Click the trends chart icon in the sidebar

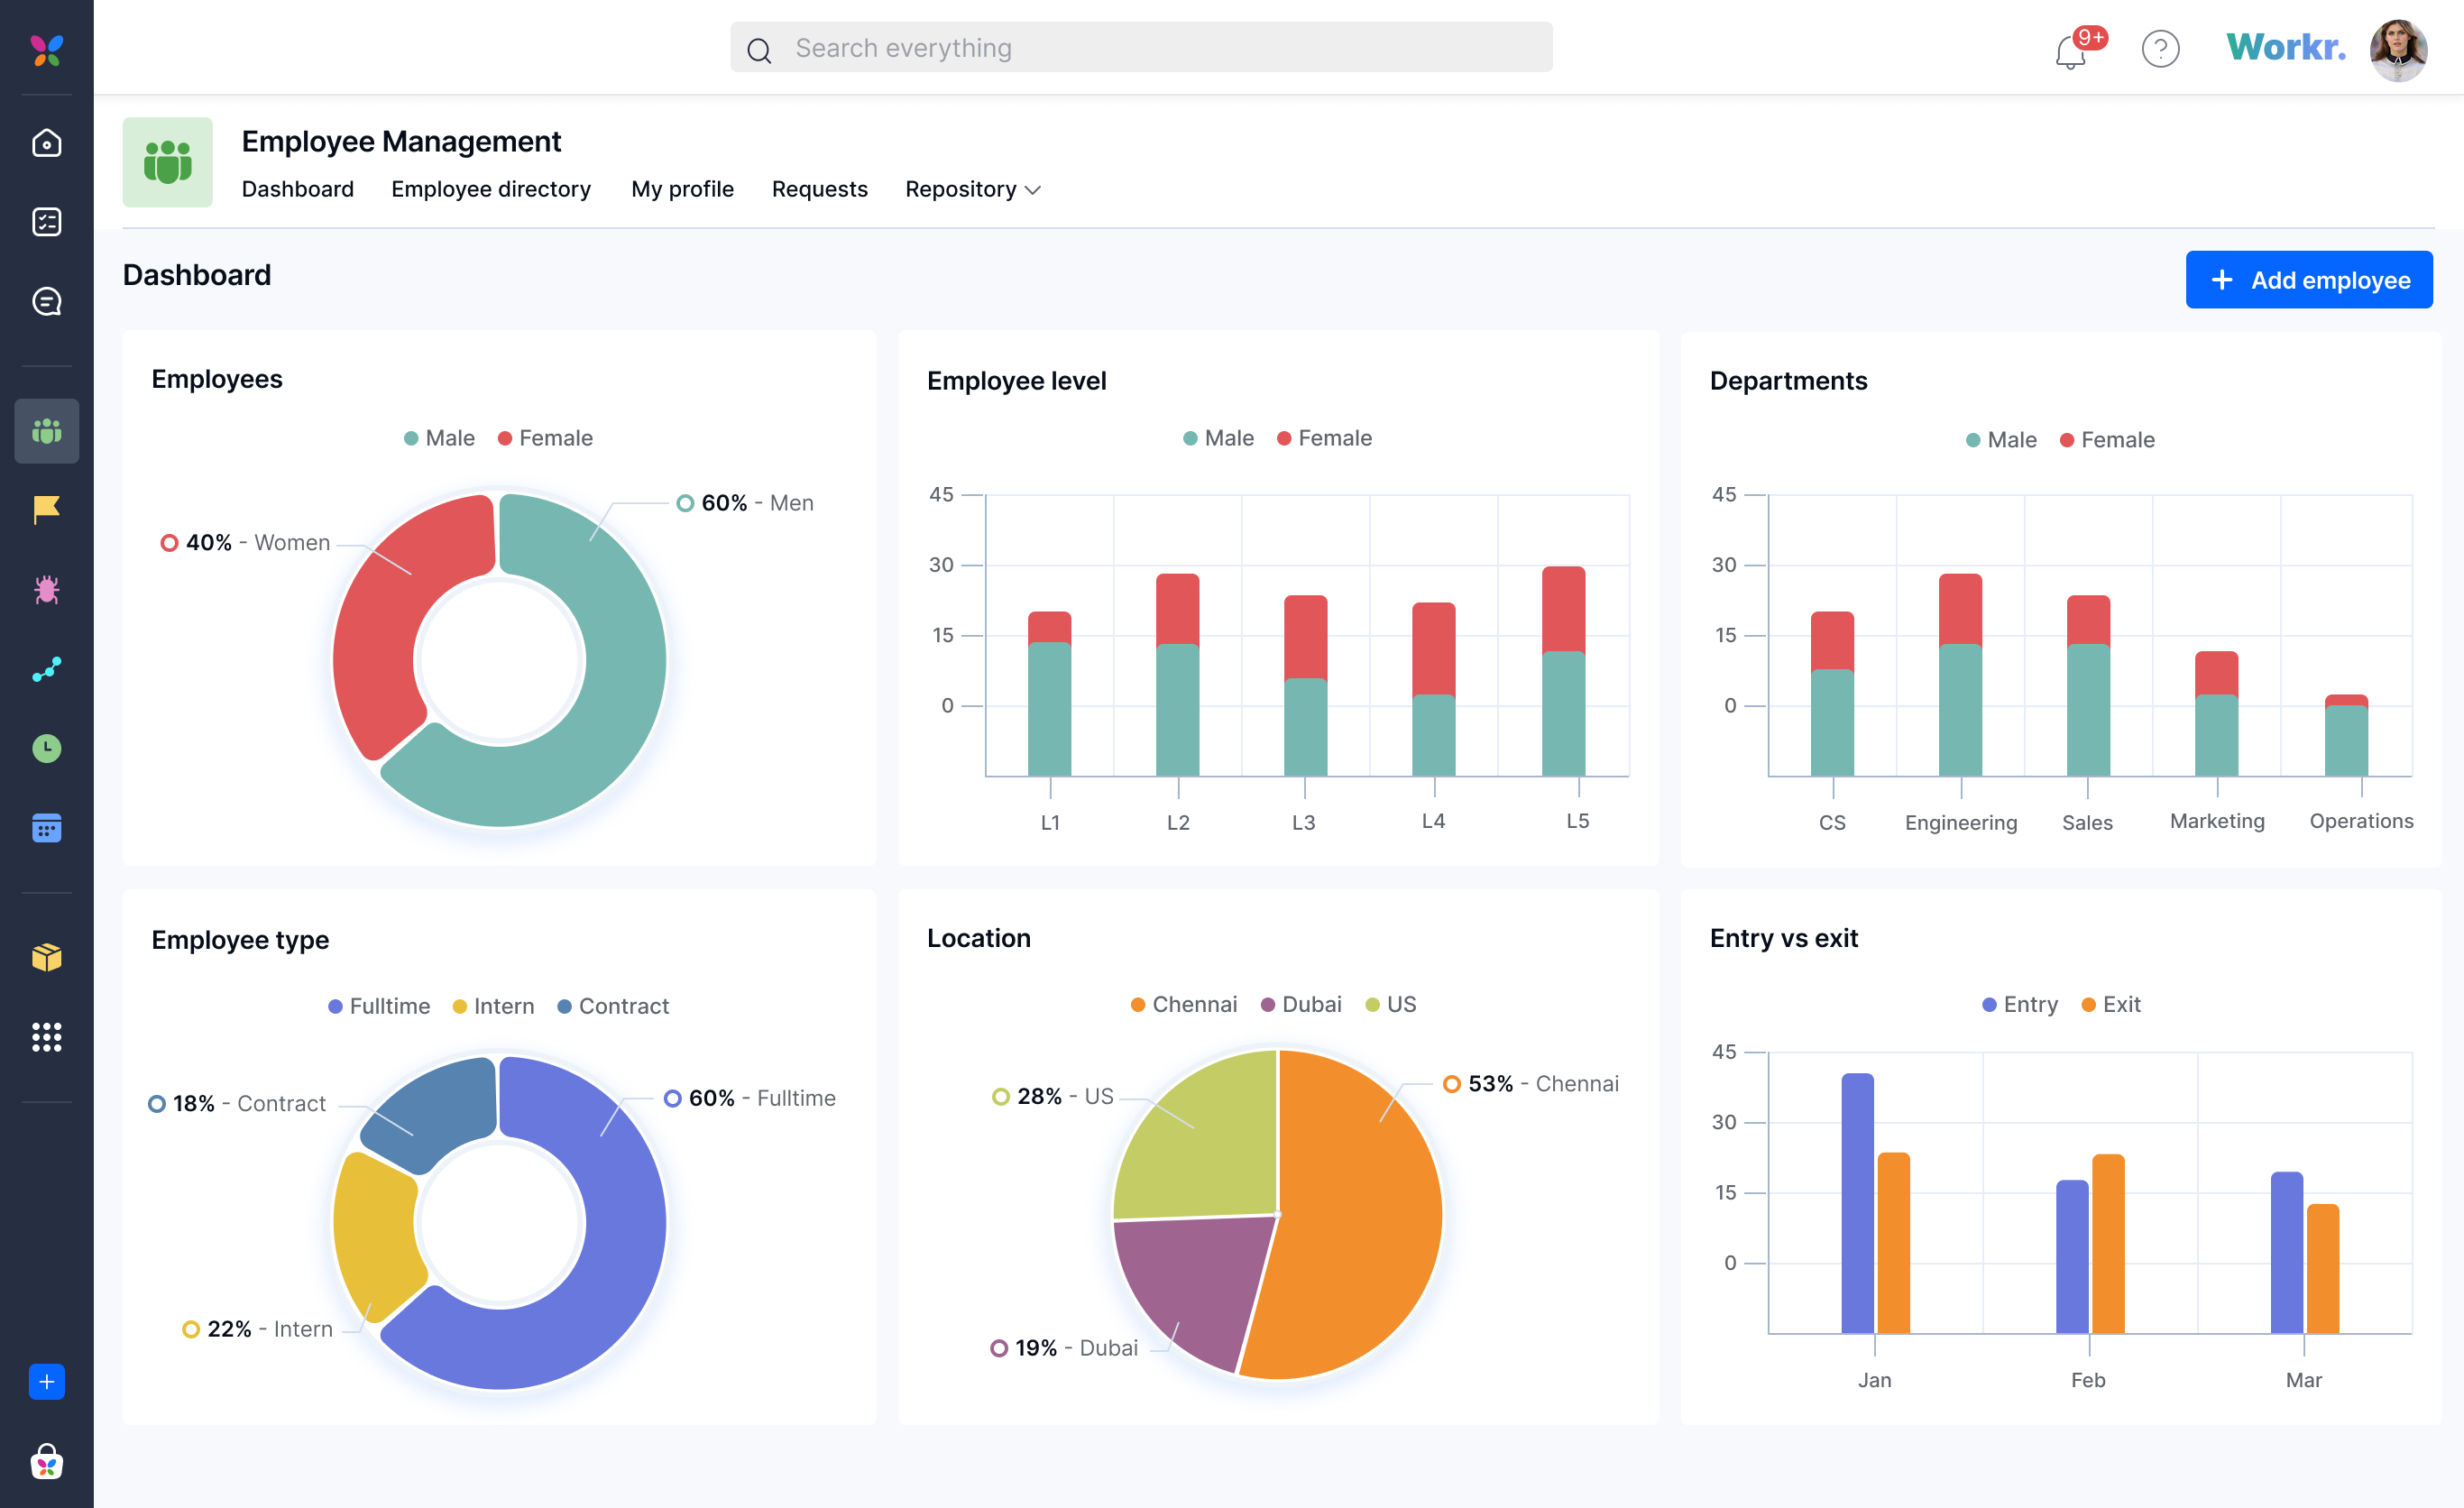tap(47, 669)
